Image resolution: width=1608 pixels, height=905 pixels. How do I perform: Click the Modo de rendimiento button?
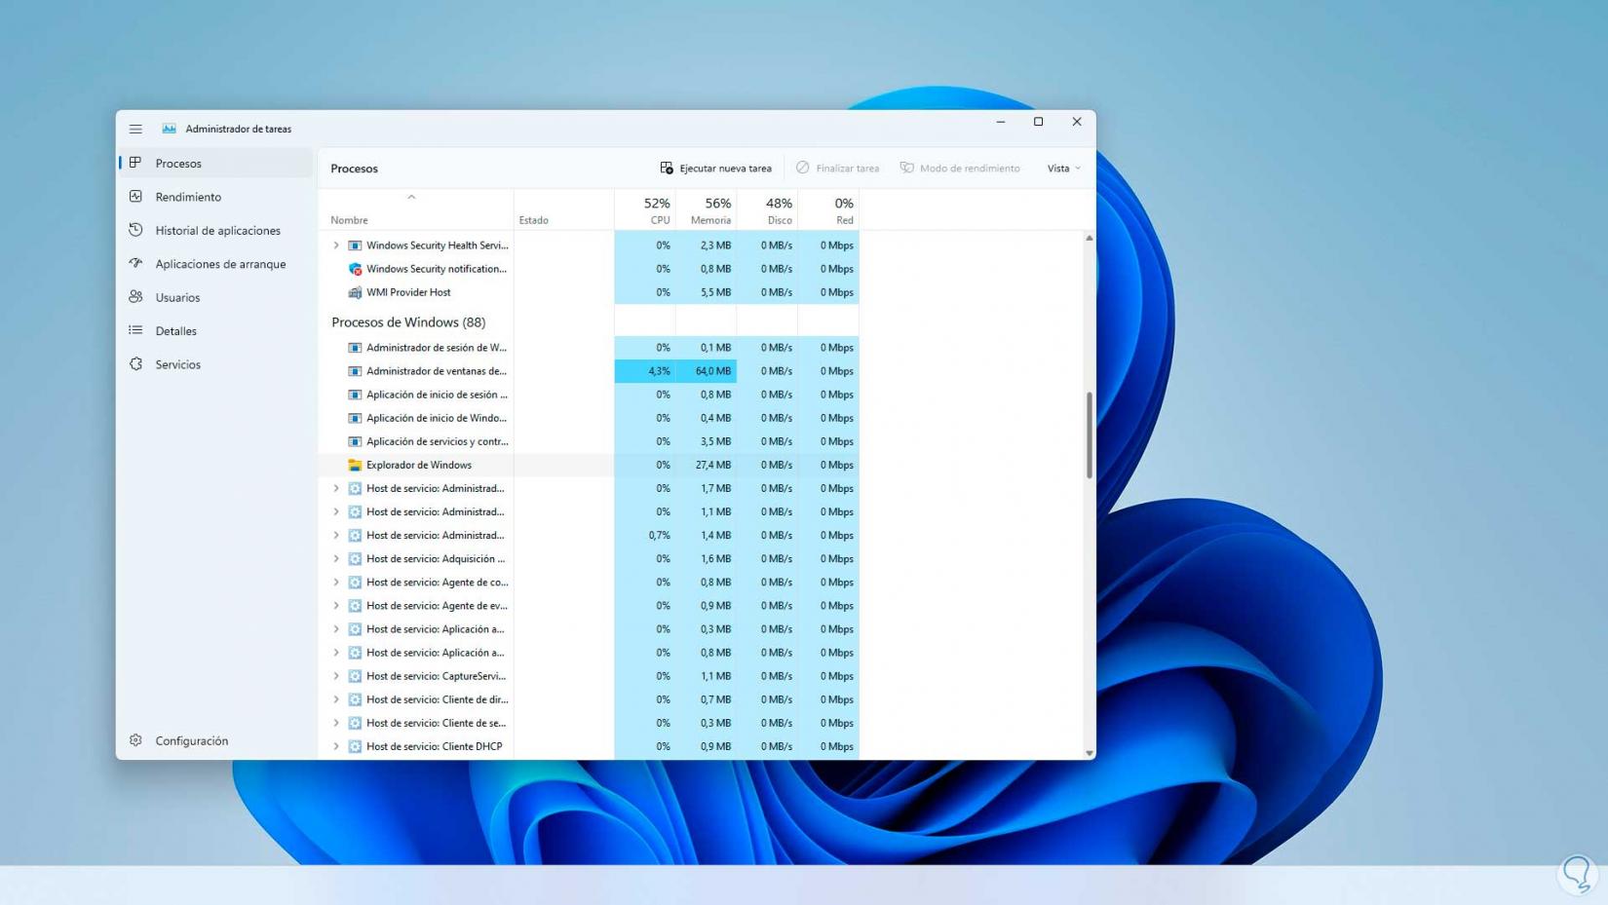point(960,169)
